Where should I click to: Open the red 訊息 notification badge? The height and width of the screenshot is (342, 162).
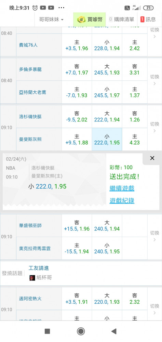click(x=143, y=19)
